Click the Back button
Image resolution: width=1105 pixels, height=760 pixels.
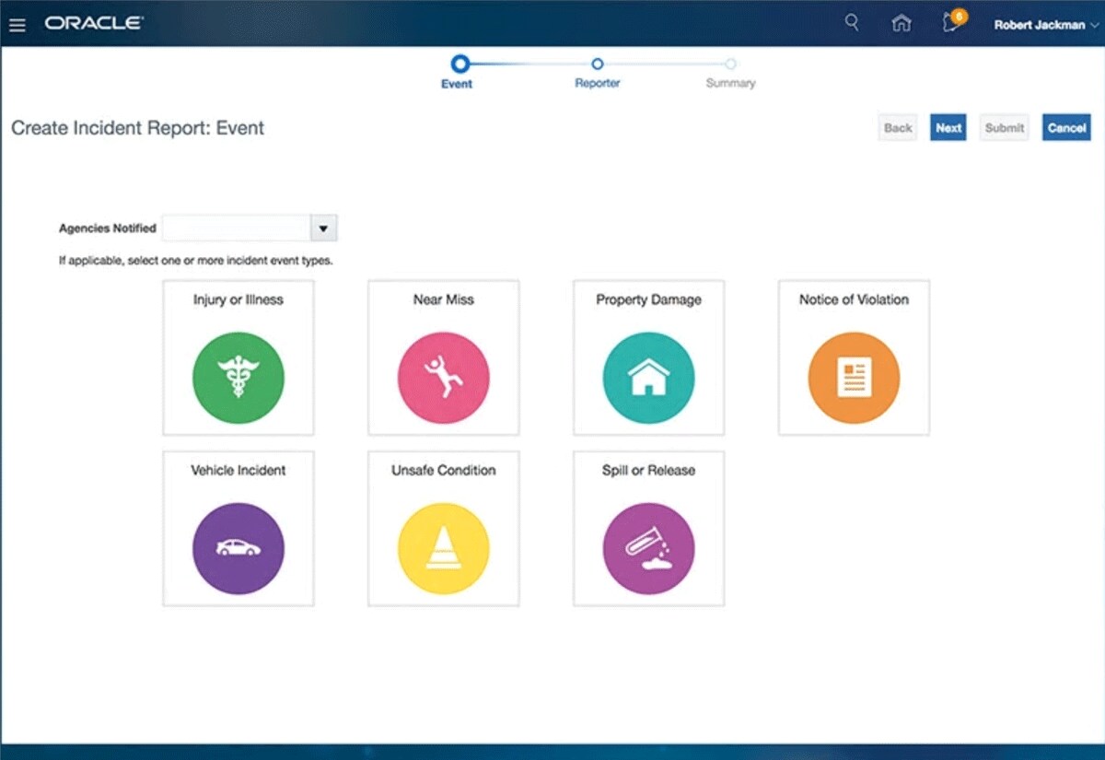pos(898,128)
